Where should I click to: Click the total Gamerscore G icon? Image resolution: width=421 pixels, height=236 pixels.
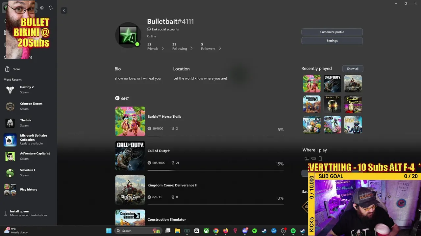(117, 98)
